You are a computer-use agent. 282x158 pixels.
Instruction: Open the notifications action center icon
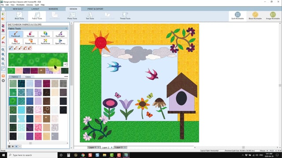(x=277, y=155)
